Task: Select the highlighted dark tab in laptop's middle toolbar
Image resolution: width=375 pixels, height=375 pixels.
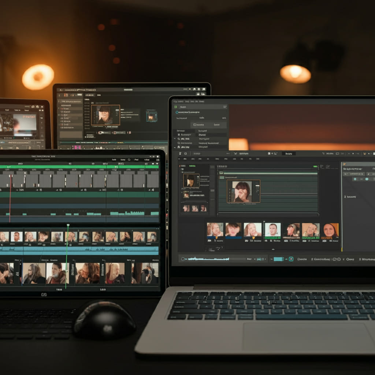Action: coord(289,153)
